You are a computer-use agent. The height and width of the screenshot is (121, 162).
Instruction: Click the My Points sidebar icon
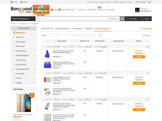tap(14, 37)
